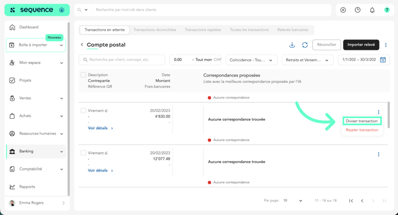This screenshot has width=398, height=215.
Task: Click the Réconcilier button
Action: (326, 45)
